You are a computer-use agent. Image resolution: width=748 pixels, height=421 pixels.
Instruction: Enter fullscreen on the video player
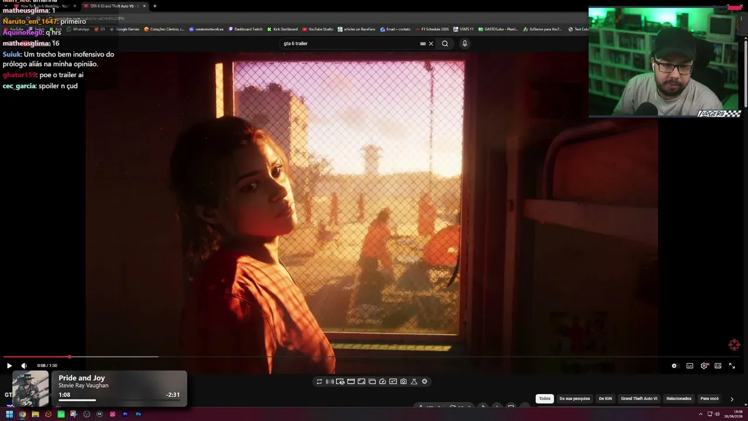(x=732, y=366)
